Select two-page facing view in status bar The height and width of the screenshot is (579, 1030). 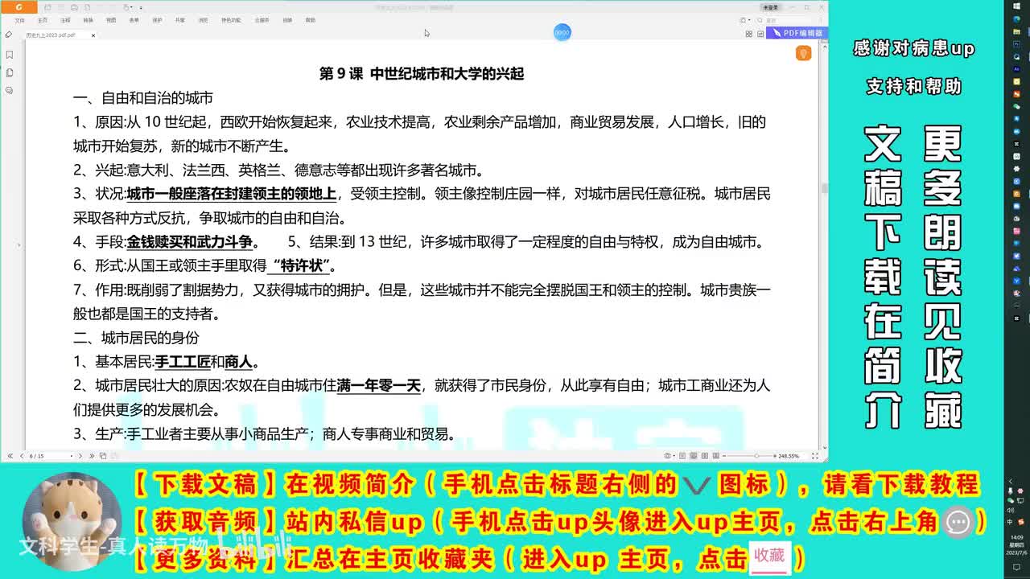point(705,456)
